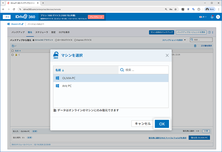
Task: Open the JA language dropdown
Action: tap(203, 17)
